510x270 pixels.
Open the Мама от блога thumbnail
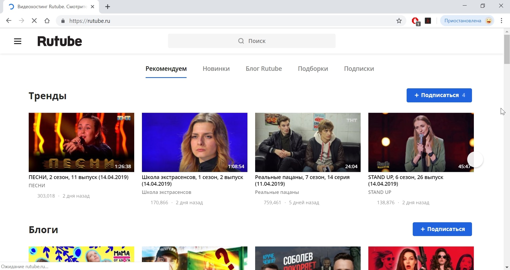(81, 254)
